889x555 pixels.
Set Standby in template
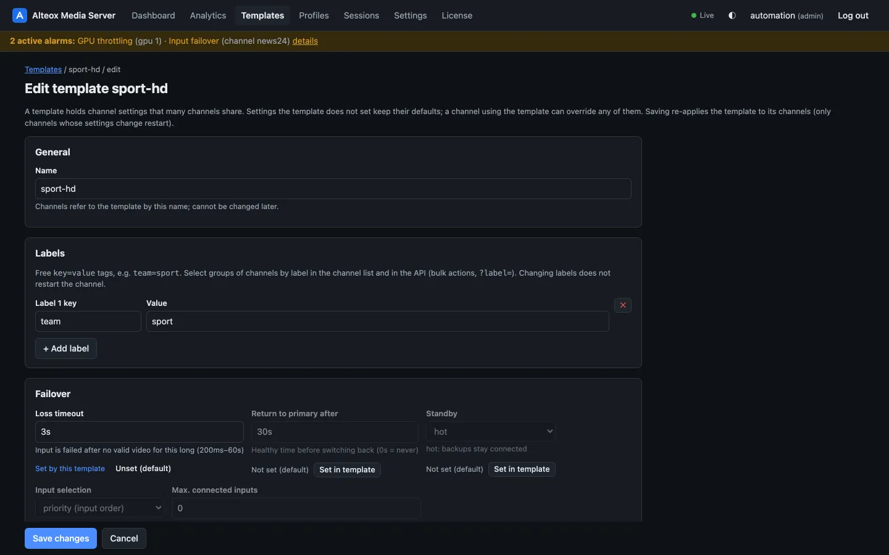pos(522,469)
